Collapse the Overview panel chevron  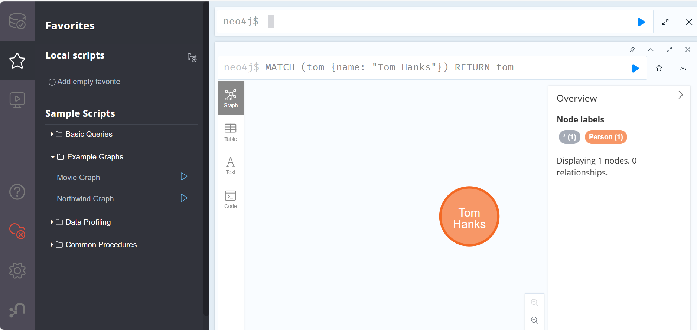point(681,95)
